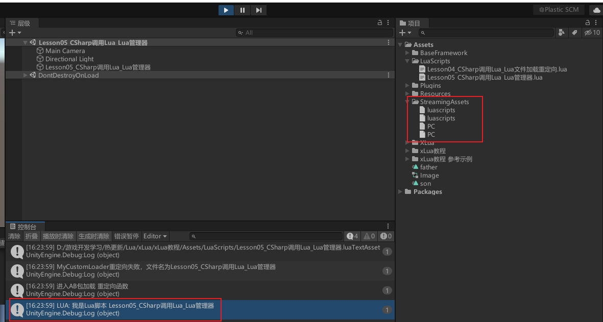
Task: Expand the DontDestroyOnLoad scene
Action: click(x=26, y=76)
